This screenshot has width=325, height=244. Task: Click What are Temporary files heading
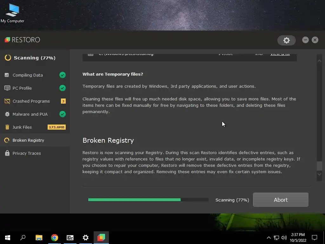[113, 74]
